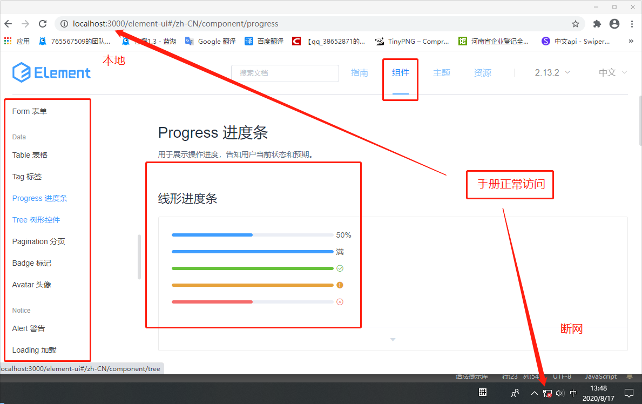Viewport: 642px width, 404px height.
Task: Open Table 表格 in the sidebar
Action: pyautogui.click(x=30, y=156)
